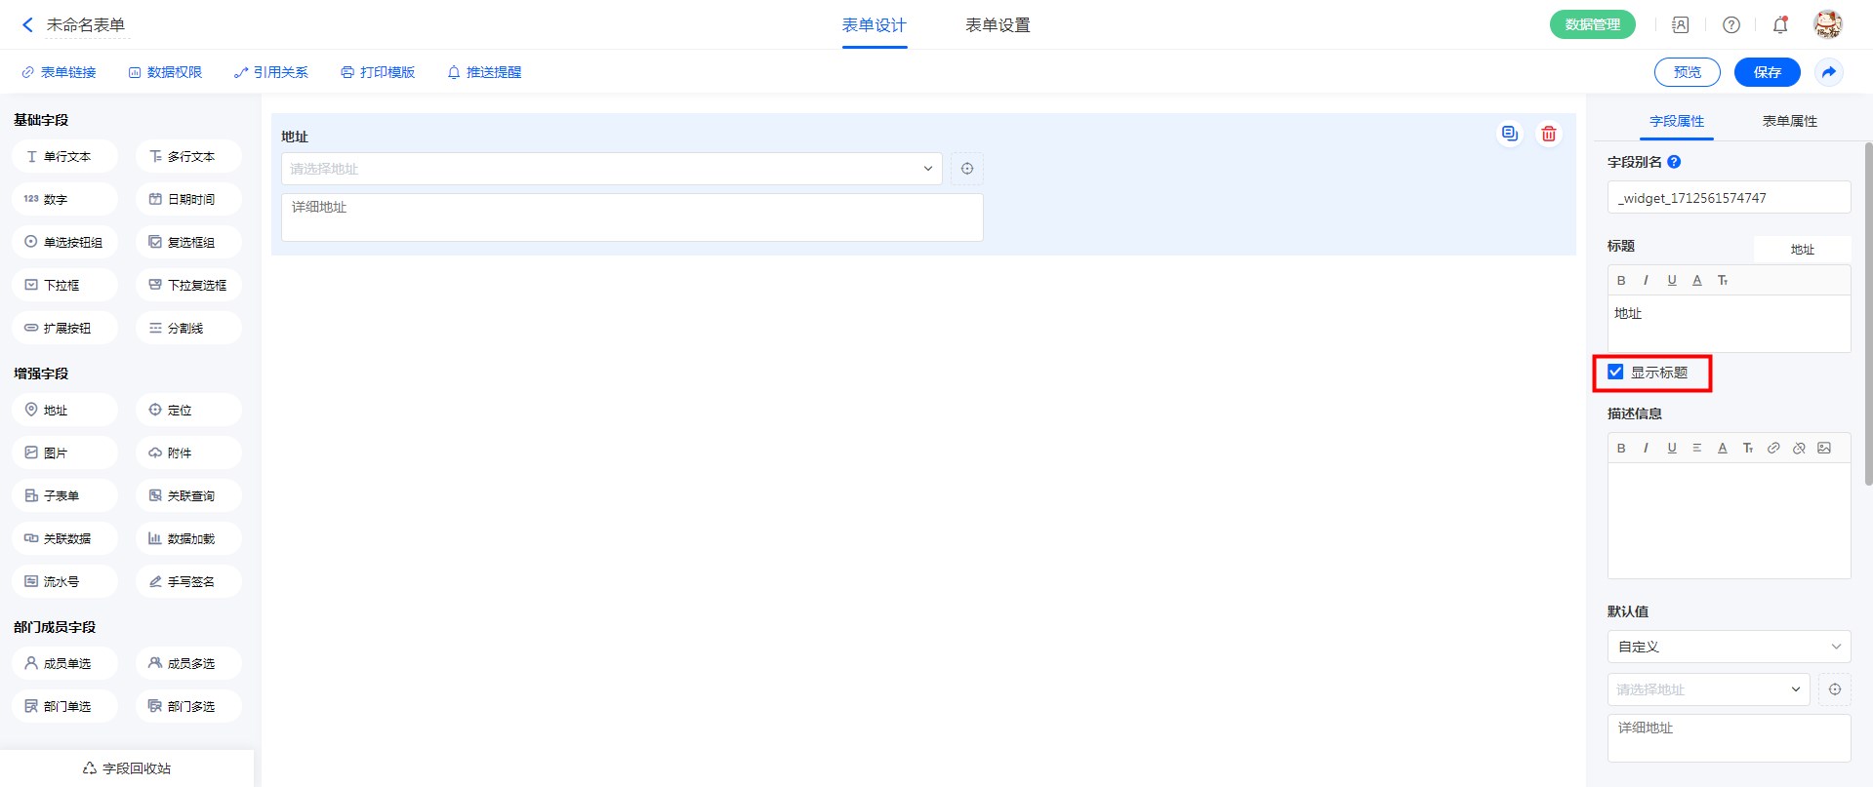1873x787 pixels.
Task: Click the 字段别名 input field
Action: click(1728, 198)
